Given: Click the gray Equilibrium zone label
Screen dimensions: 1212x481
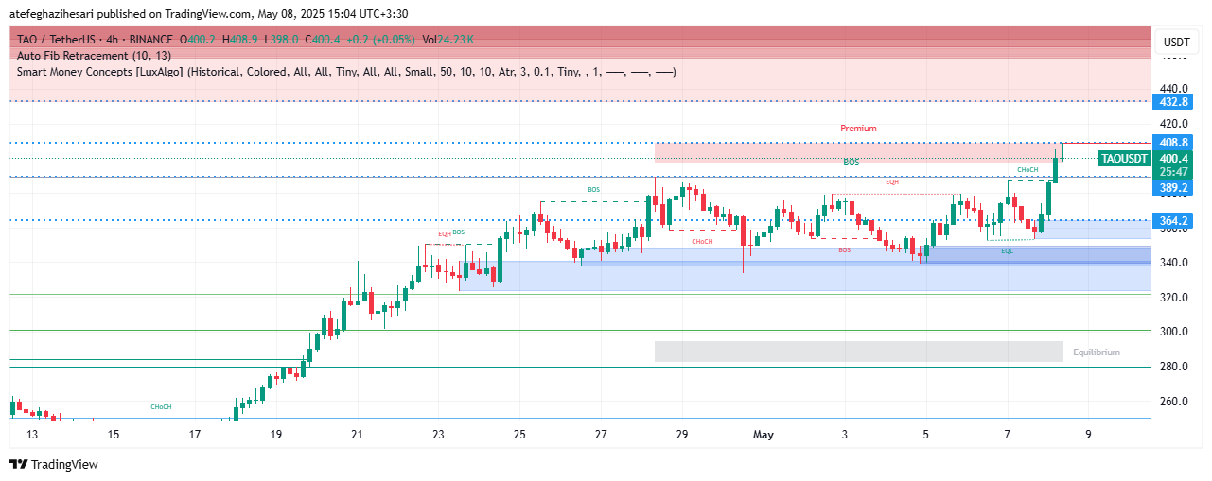Looking at the screenshot, I should tap(1096, 352).
